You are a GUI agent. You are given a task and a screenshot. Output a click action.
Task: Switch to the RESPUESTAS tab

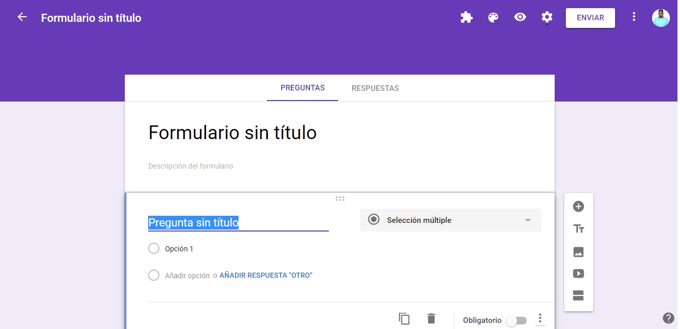tap(375, 88)
